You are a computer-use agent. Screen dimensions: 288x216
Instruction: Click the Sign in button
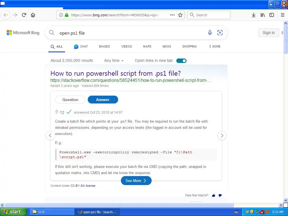[x=269, y=33]
